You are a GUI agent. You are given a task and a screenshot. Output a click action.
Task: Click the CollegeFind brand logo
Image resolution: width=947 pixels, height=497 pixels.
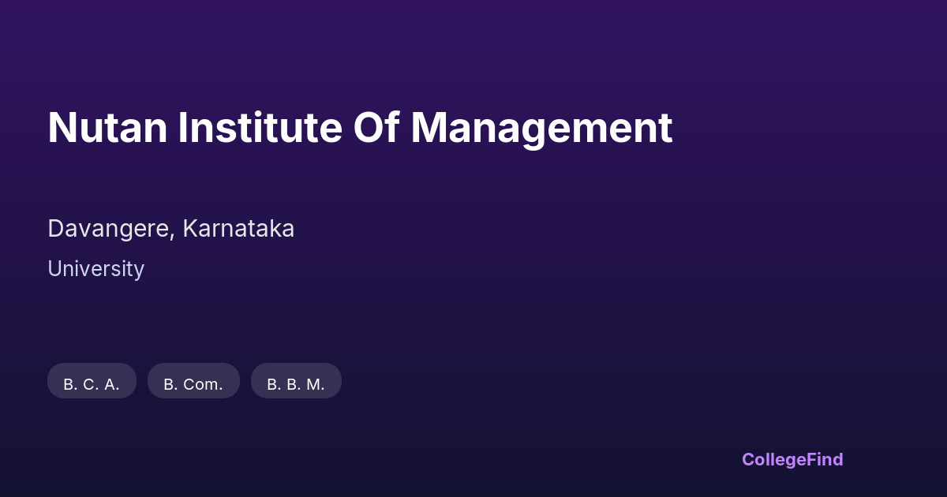(x=792, y=459)
